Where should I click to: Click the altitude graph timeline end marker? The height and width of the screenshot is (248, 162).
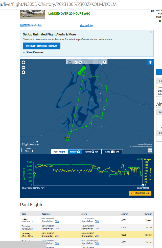[x=143, y=185]
